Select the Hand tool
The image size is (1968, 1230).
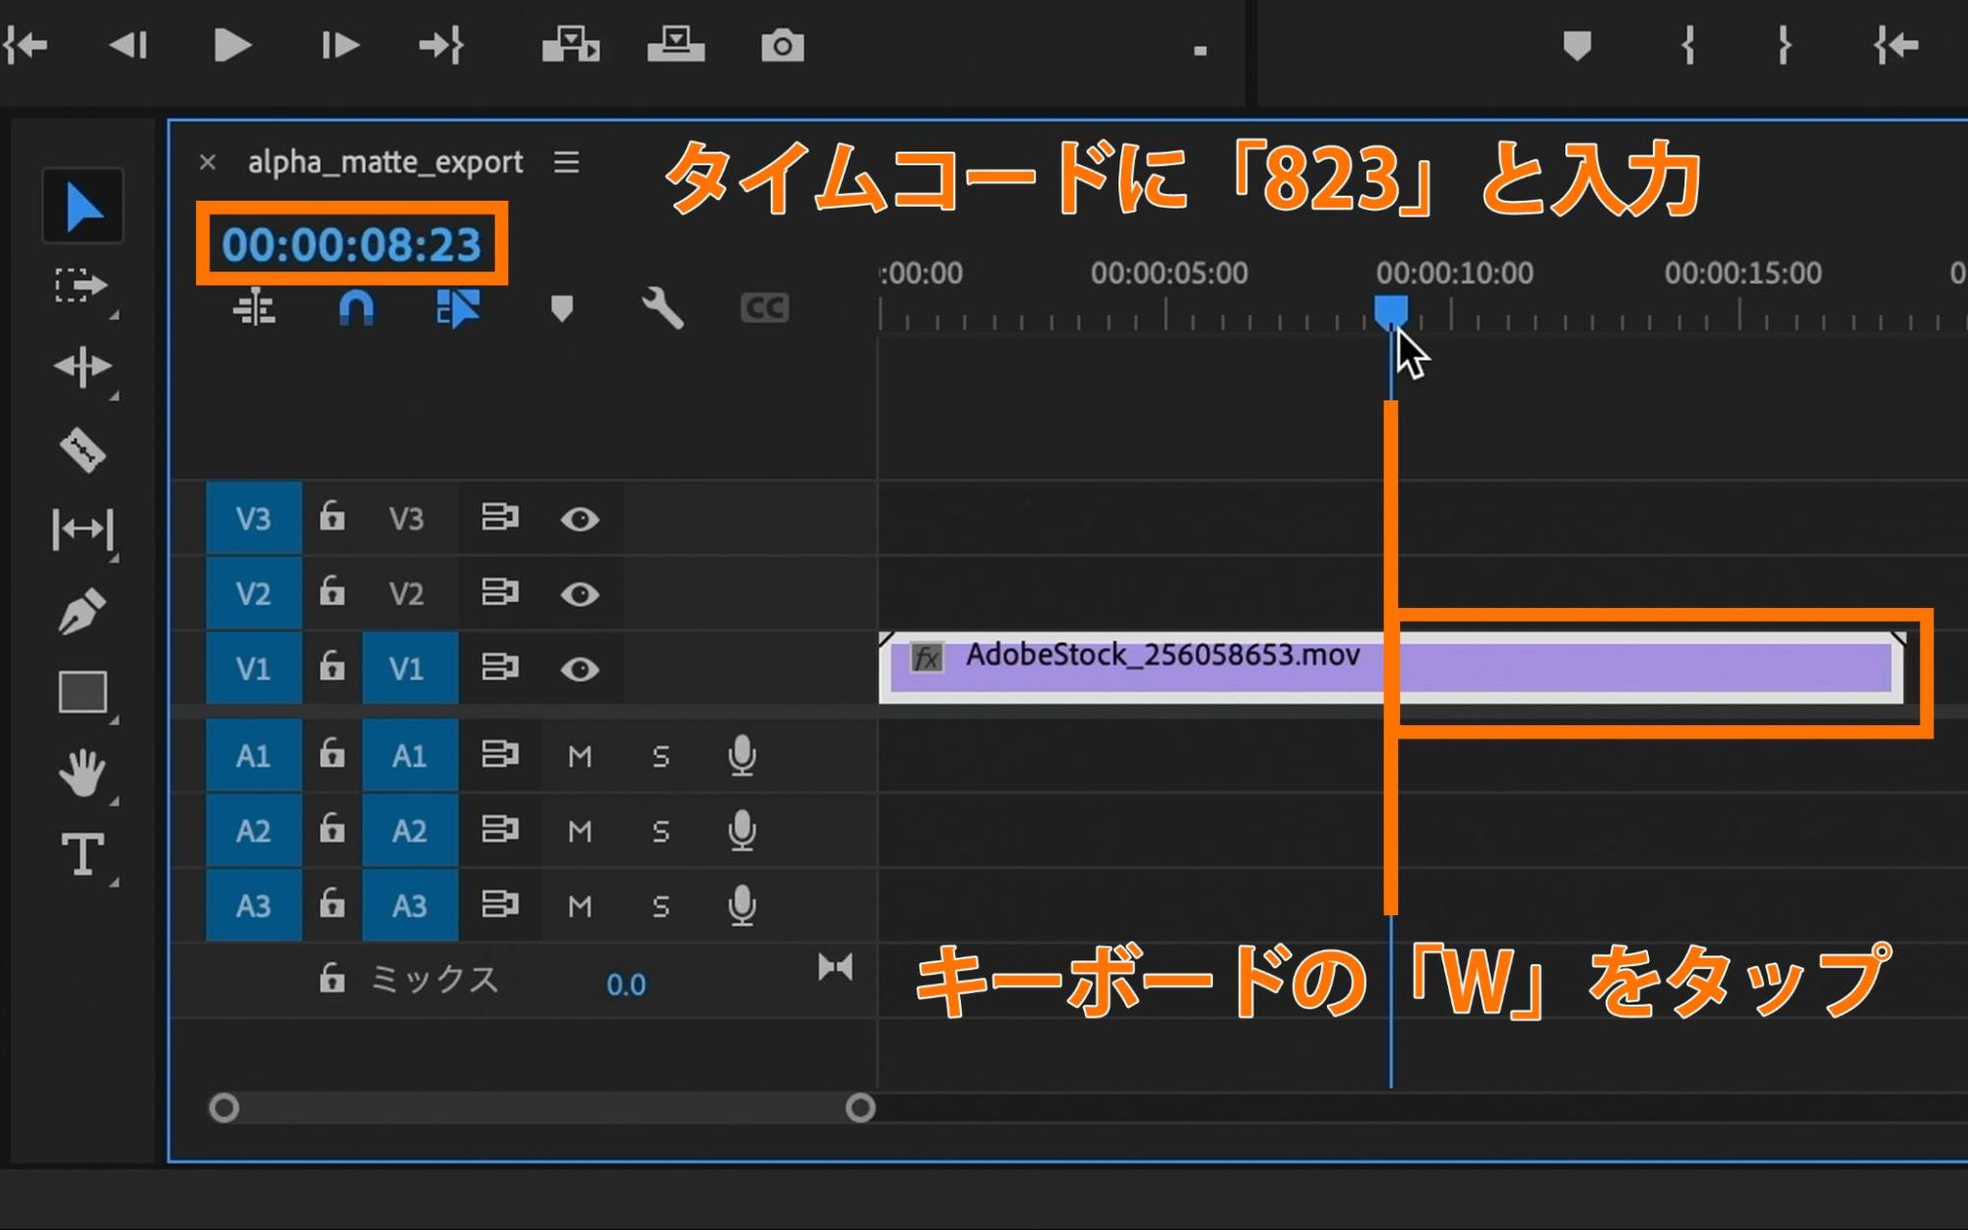pos(83,772)
